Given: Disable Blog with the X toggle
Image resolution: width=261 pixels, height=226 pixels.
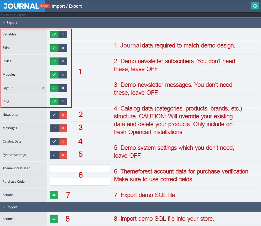Looking at the screenshot, I should 63,101.
